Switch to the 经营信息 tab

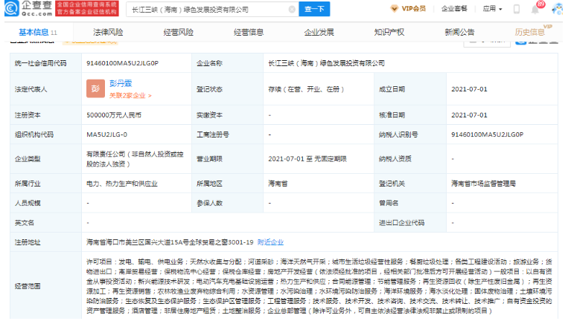[x=249, y=33]
